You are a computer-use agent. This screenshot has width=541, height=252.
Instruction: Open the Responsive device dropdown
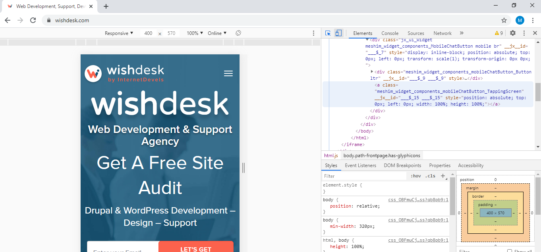(x=119, y=33)
